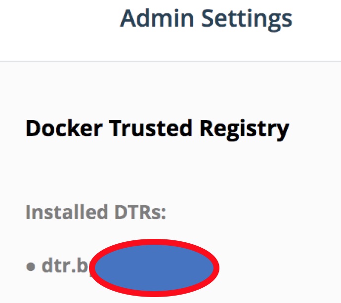Click the word Docker in the section heading
341x303 pixels.
point(64,128)
